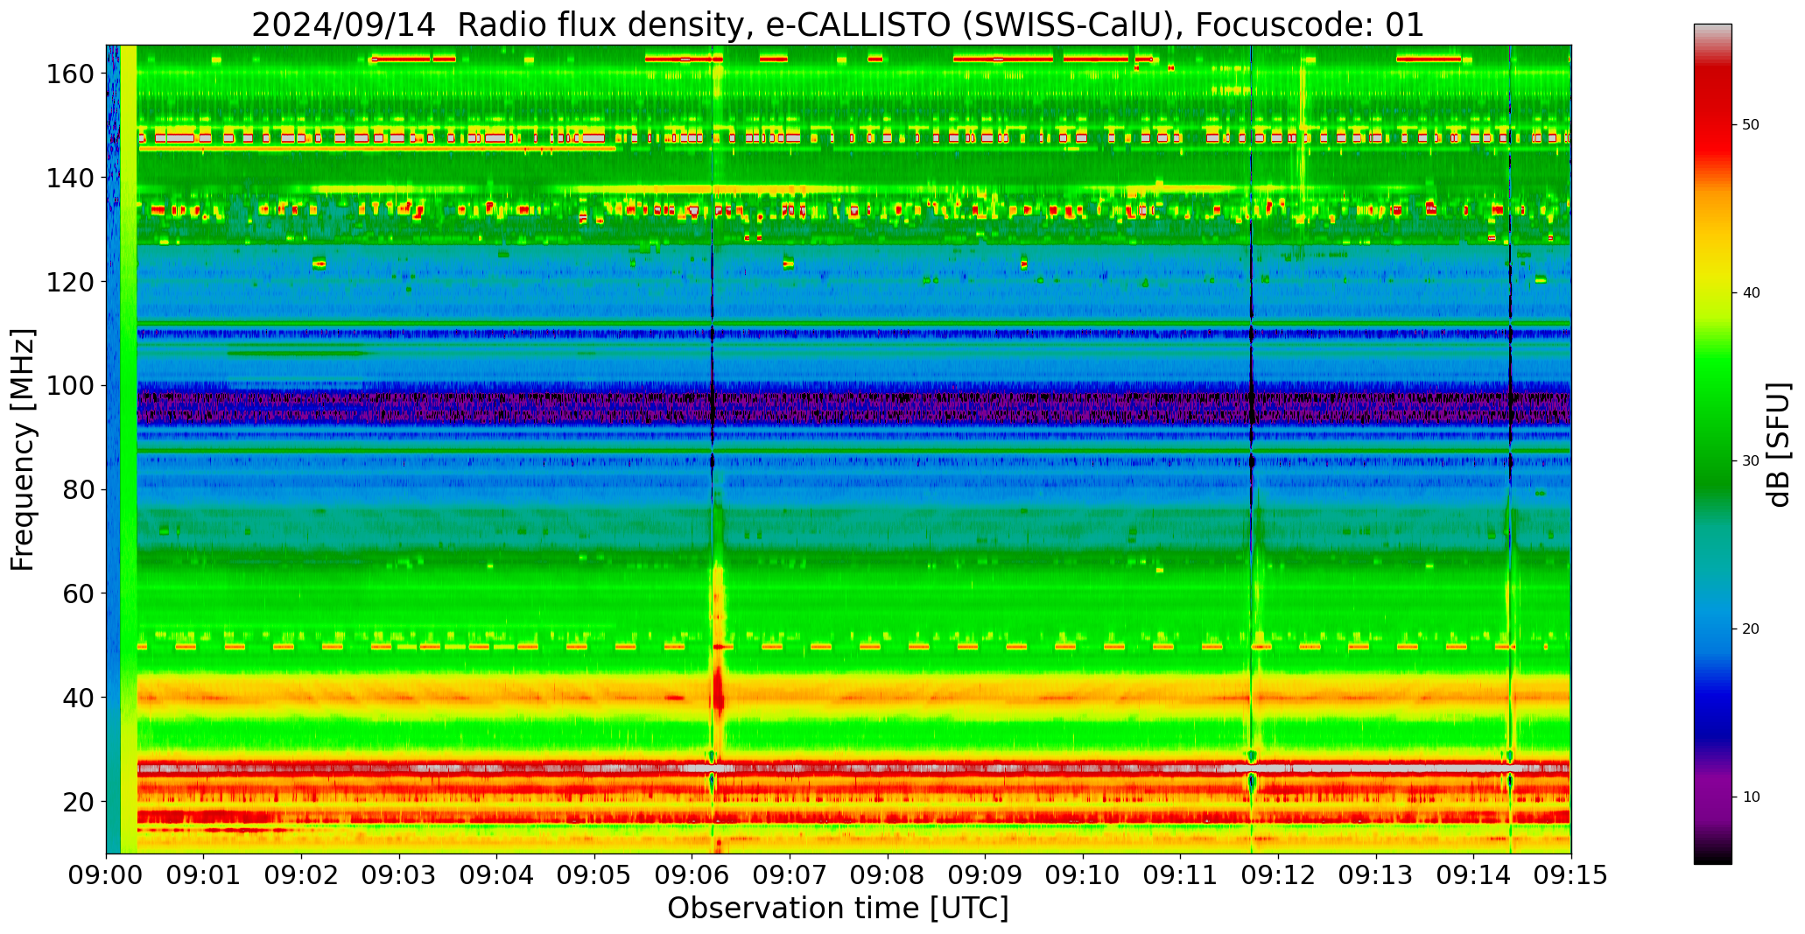1805x934 pixels.
Task: Click the 09:04 time tick label
Action: pos(497,876)
